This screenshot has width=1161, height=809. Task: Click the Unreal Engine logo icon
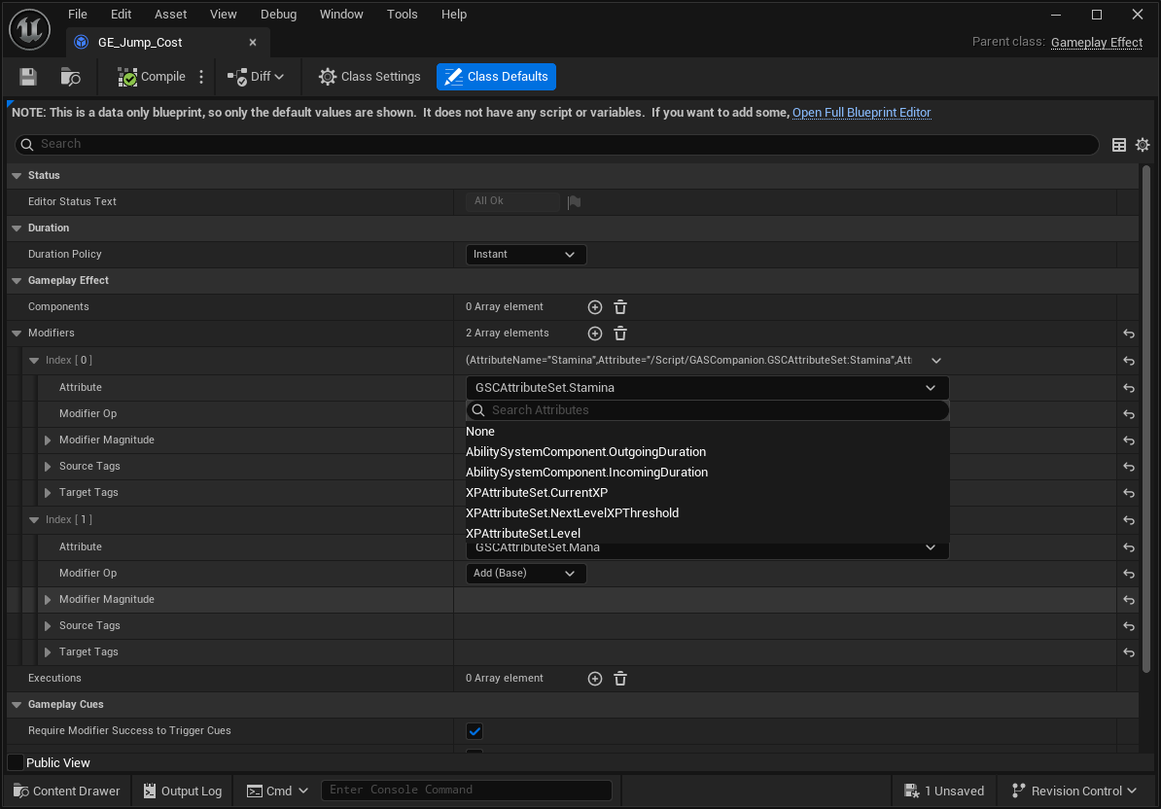[29, 29]
